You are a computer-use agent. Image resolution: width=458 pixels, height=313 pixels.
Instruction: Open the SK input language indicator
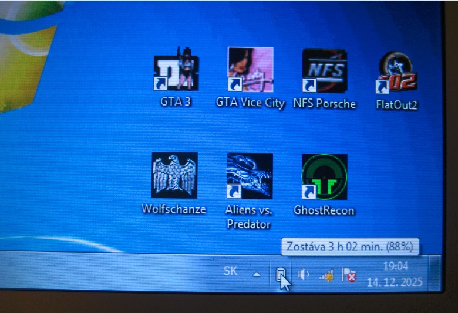click(230, 271)
